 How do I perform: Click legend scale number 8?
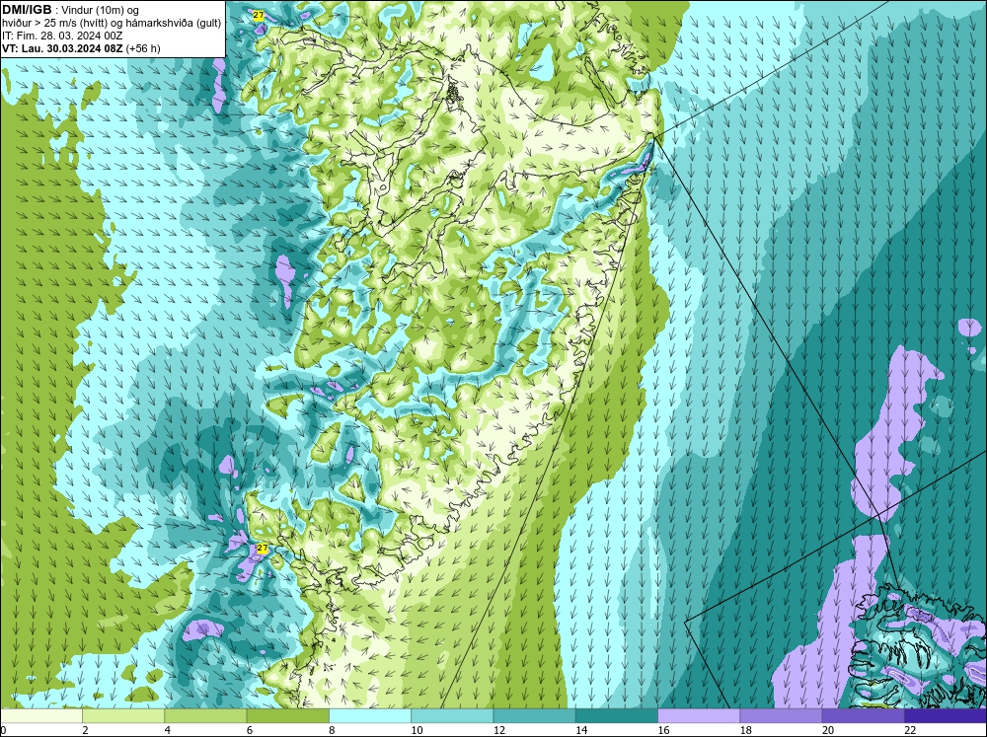(x=332, y=730)
